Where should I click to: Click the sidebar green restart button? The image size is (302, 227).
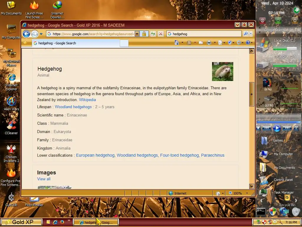278,20
